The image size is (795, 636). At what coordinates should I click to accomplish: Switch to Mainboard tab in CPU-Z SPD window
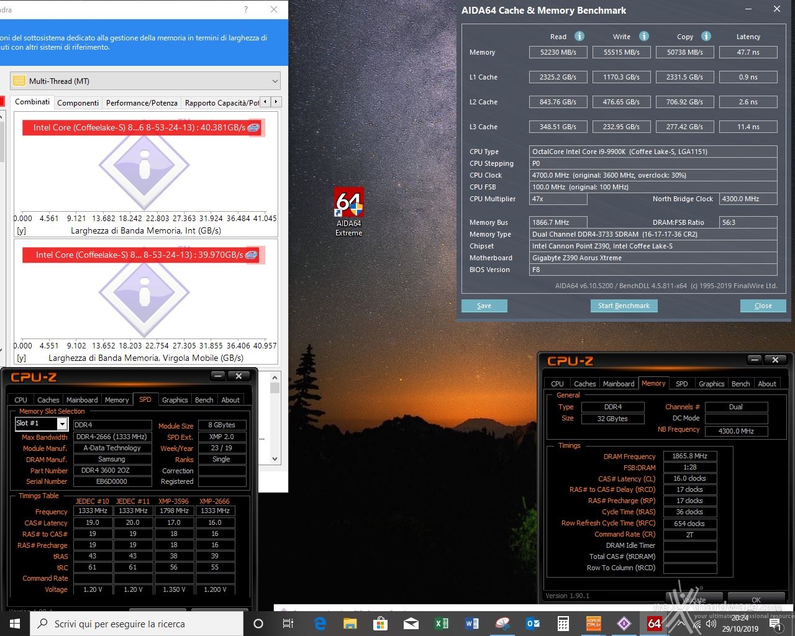click(x=82, y=400)
